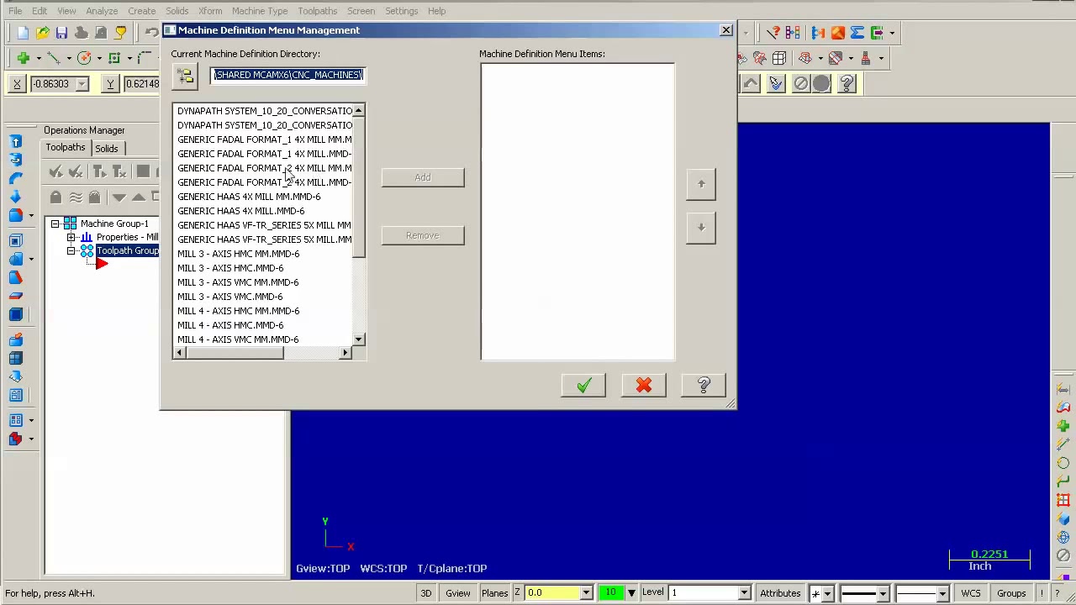
Task: Select the green plus Create Point tool
Action: pyautogui.click(x=23, y=58)
